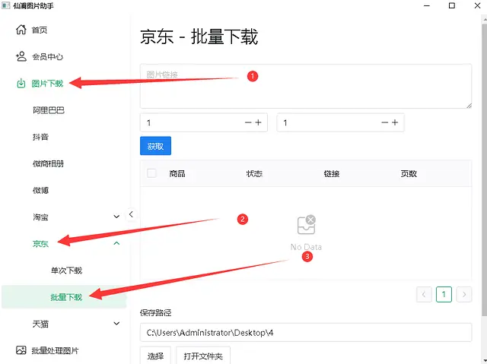
Task: Decrease first number field with minus
Action: pos(248,122)
